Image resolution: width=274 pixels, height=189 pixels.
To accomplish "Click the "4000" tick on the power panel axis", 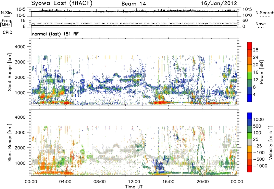I will tap(20, 47).
